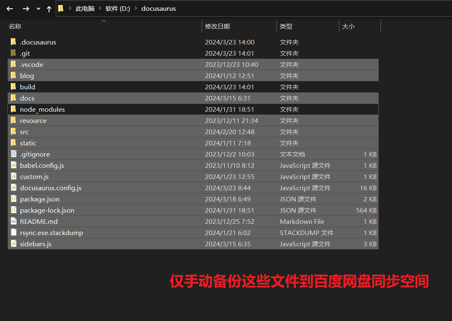Screen dimensions: 452x321
Task: Click the 2023/12/11 21:34 date cell
Action: click(x=232, y=120)
